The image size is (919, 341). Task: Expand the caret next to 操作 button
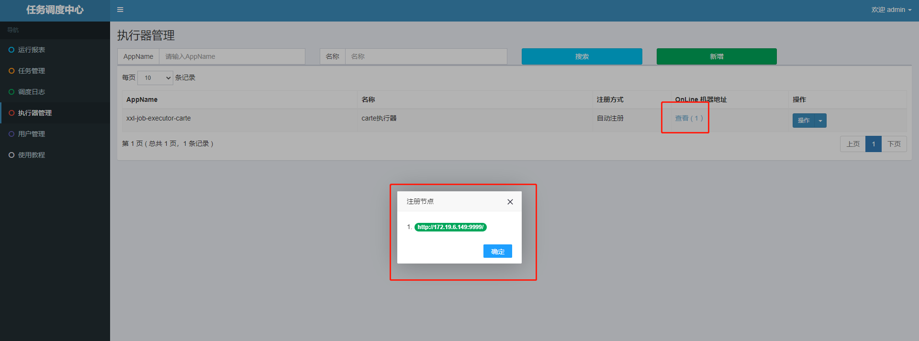(x=820, y=121)
